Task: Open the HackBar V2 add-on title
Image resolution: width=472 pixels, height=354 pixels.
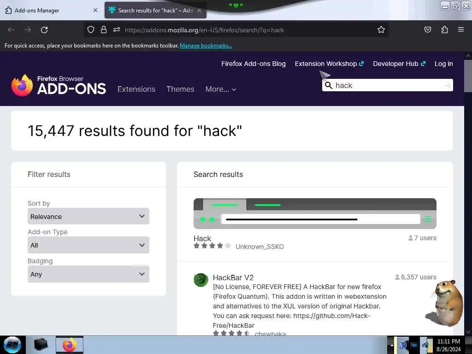Action: click(x=233, y=277)
